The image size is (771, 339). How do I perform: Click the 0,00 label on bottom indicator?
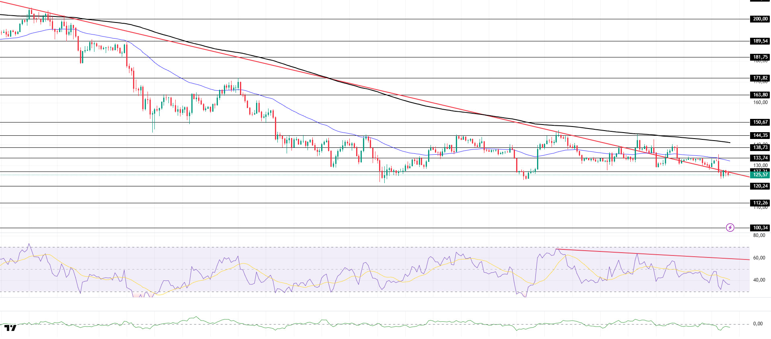point(758,324)
